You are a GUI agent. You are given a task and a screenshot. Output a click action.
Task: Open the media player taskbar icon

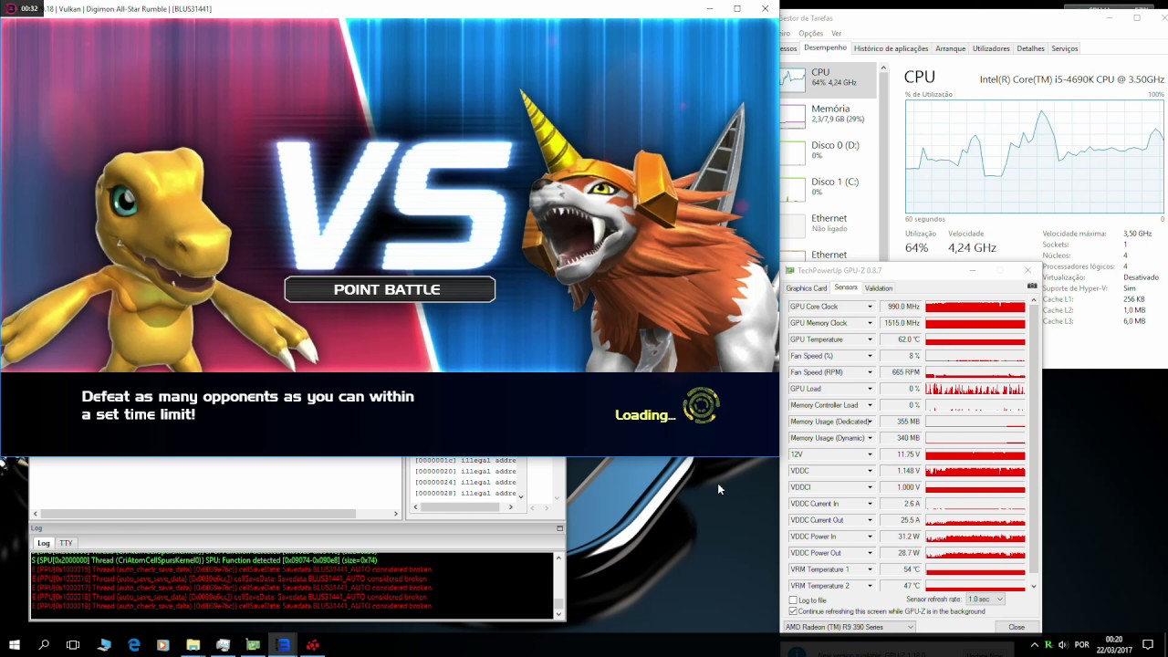[163, 645]
